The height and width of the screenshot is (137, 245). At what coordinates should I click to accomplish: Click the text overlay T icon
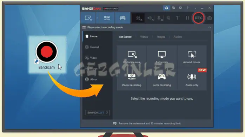(x=178, y=18)
